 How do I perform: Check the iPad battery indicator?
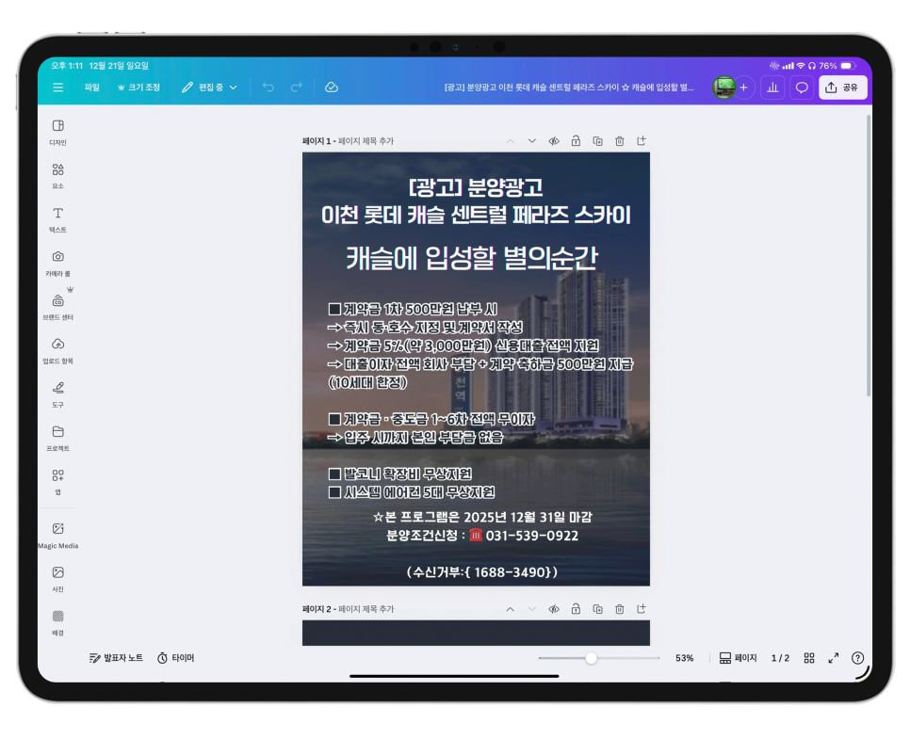(x=847, y=66)
